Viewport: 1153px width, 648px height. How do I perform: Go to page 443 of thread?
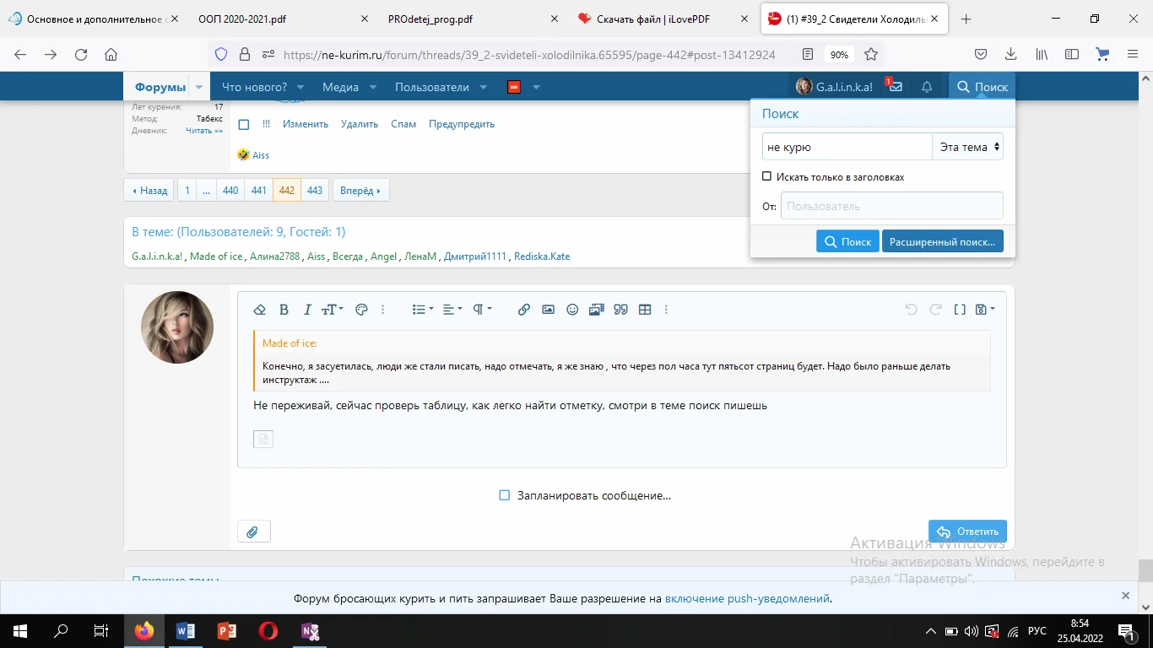tap(315, 191)
